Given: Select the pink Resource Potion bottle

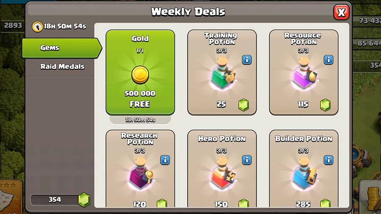Looking at the screenshot, I should [x=304, y=74].
